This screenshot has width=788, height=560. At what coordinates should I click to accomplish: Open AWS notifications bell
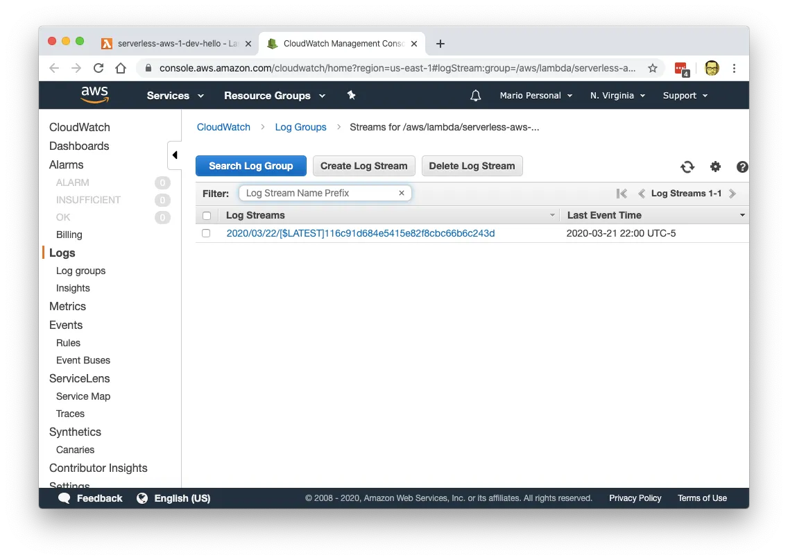(475, 96)
